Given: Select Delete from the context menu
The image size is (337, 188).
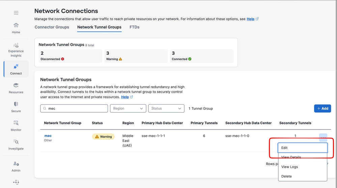Looking at the screenshot, I should pos(286,176).
